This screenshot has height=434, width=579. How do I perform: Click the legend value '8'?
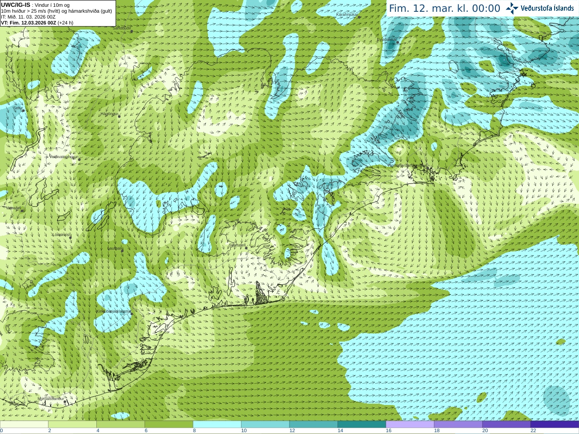(x=195, y=431)
